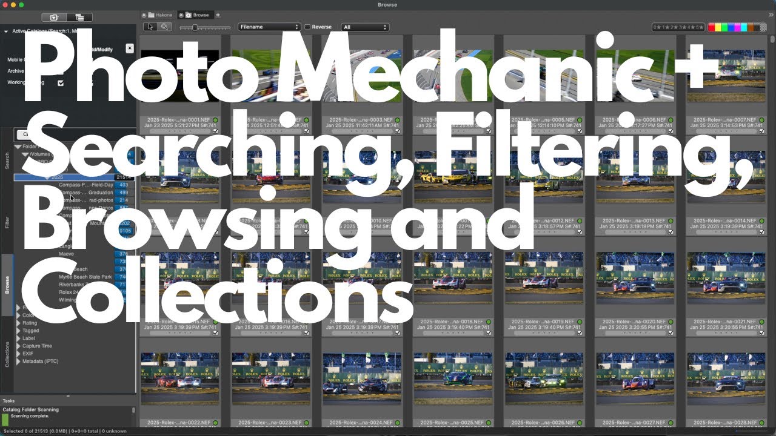Open the Filter side tab
The height and width of the screenshot is (436, 776).
tap(7, 222)
